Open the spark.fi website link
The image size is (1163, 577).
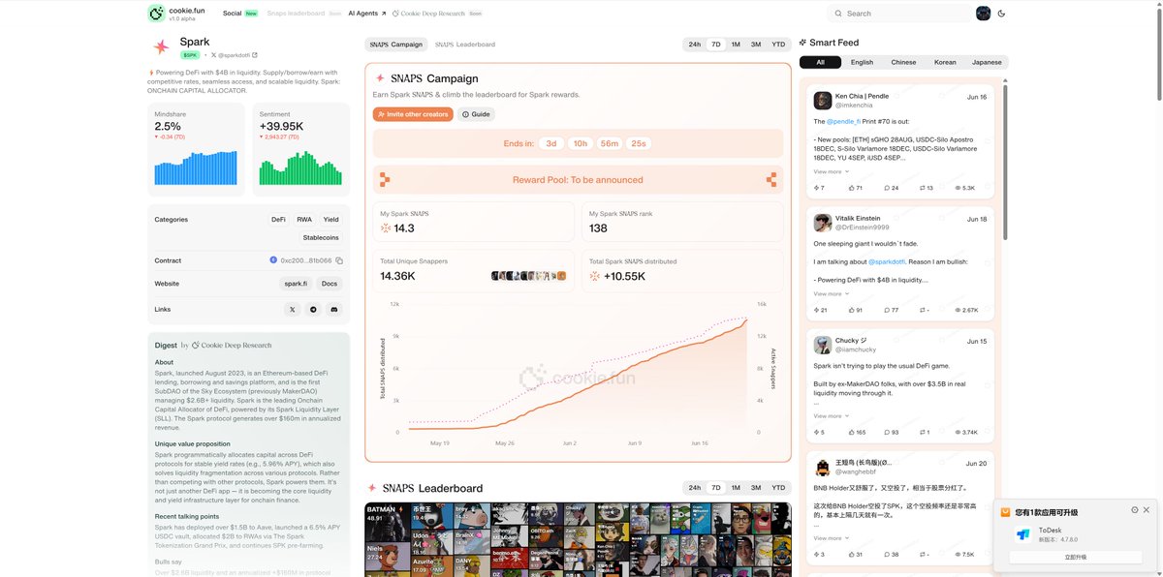296,284
